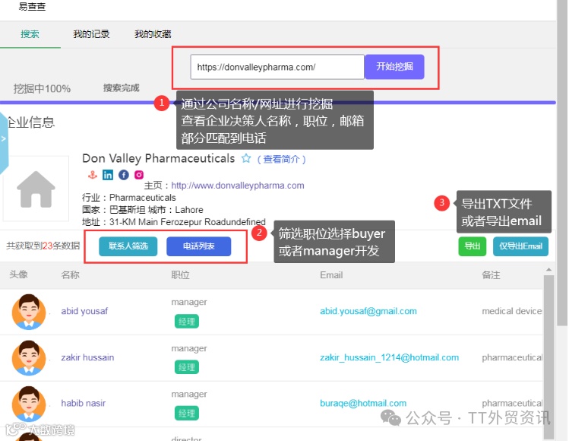The height and width of the screenshot is (441, 569).
Task: Click the avatar of habib nasir
Action: pyautogui.click(x=29, y=404)
